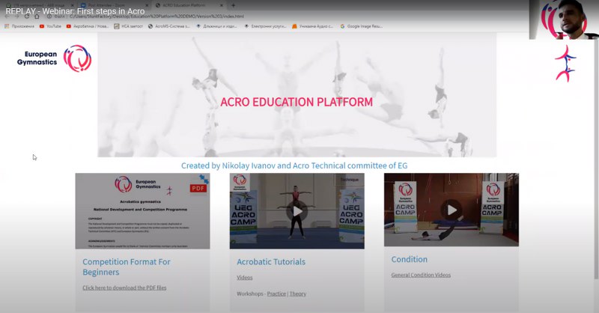The width and height of the screenshot is (599, 313).
Task: Click here to download the PDF files link
Action: (124, 288)
